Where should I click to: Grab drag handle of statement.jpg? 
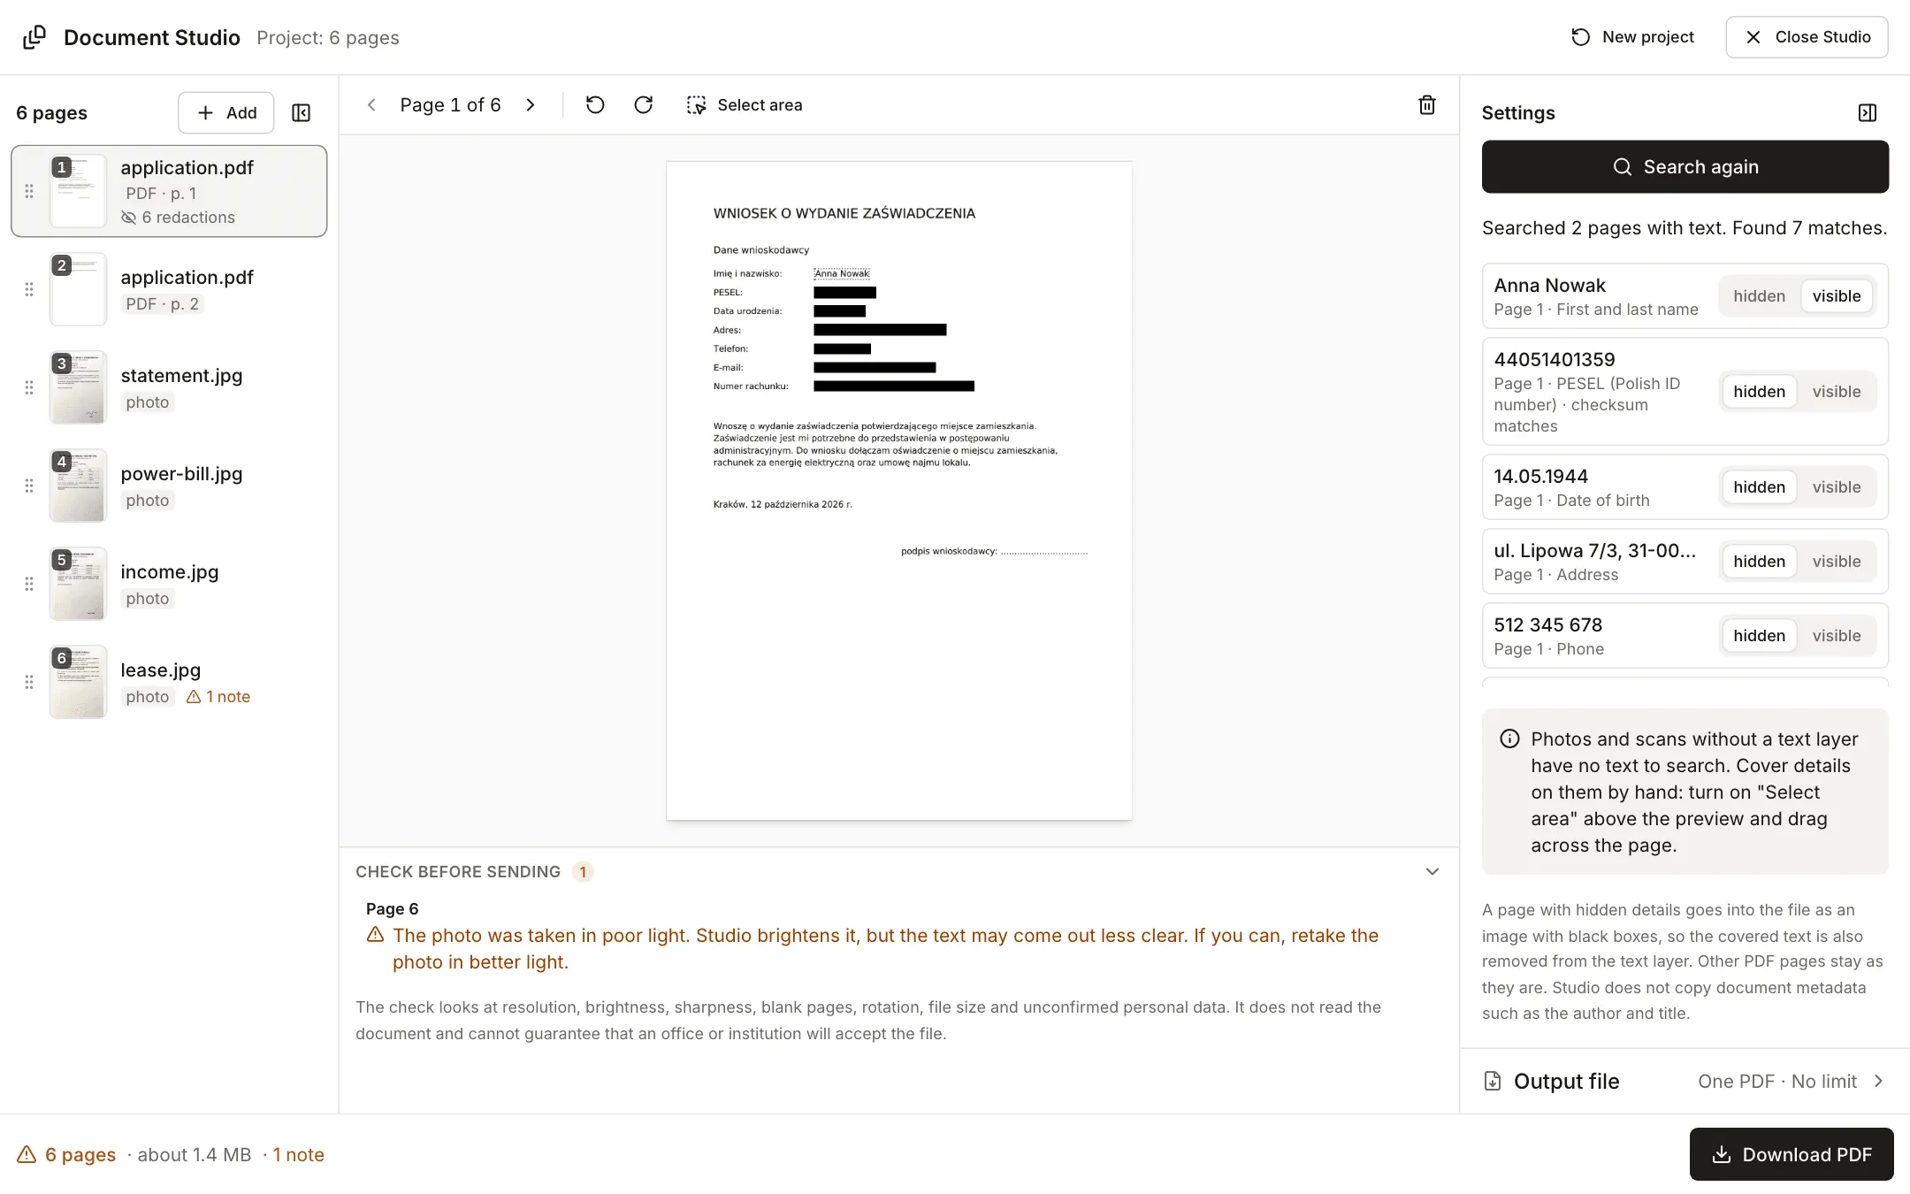pyautogui.click(x=29, y=387)
